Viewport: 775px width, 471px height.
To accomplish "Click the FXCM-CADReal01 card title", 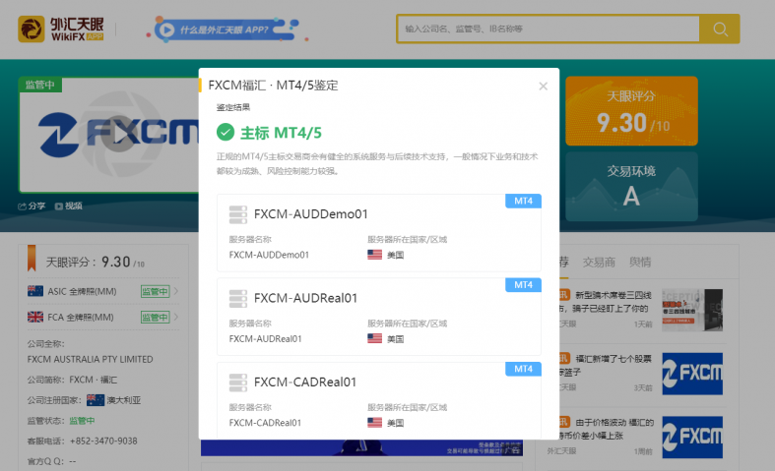I will pos(305,383).
